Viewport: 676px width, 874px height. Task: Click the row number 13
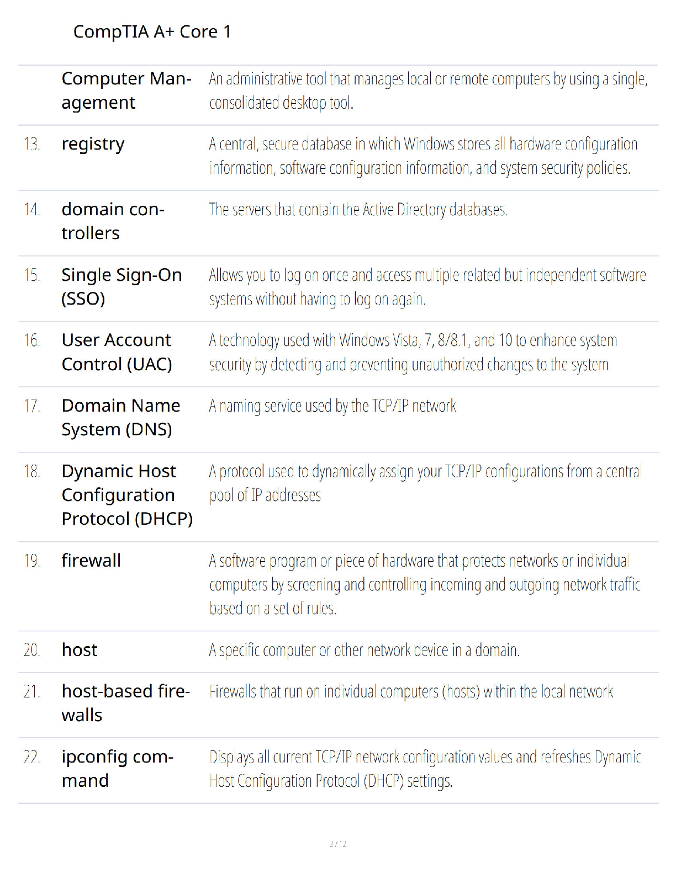[x=32, y=144]
